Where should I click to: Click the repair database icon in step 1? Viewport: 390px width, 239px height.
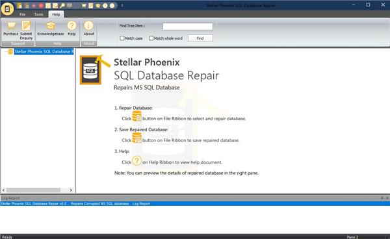coord(136,116)
